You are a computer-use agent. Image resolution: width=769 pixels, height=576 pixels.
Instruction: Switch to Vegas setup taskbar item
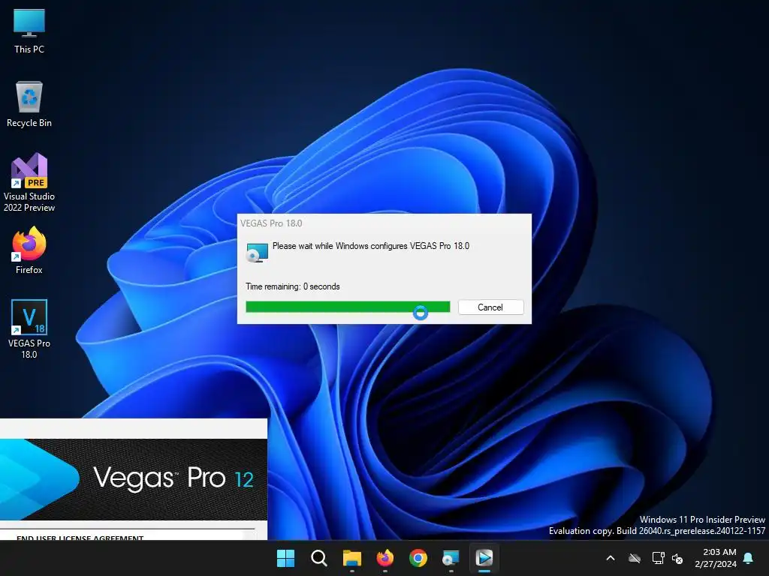(x=484, y=558)
